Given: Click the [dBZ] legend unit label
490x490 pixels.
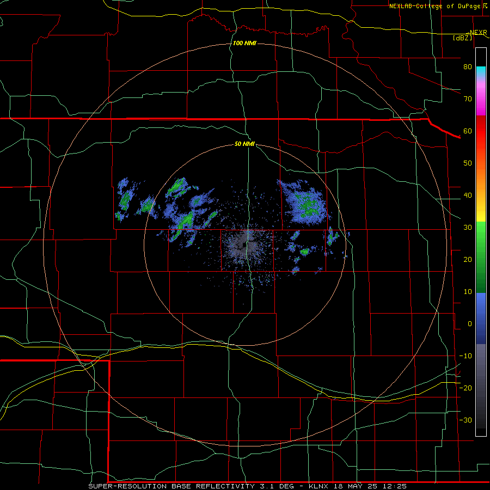Looking at the screenshot, I should [462, 38].
